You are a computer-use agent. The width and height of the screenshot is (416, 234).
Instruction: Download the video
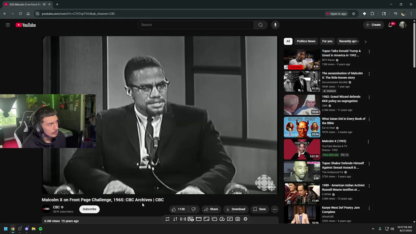click(236, 209)
